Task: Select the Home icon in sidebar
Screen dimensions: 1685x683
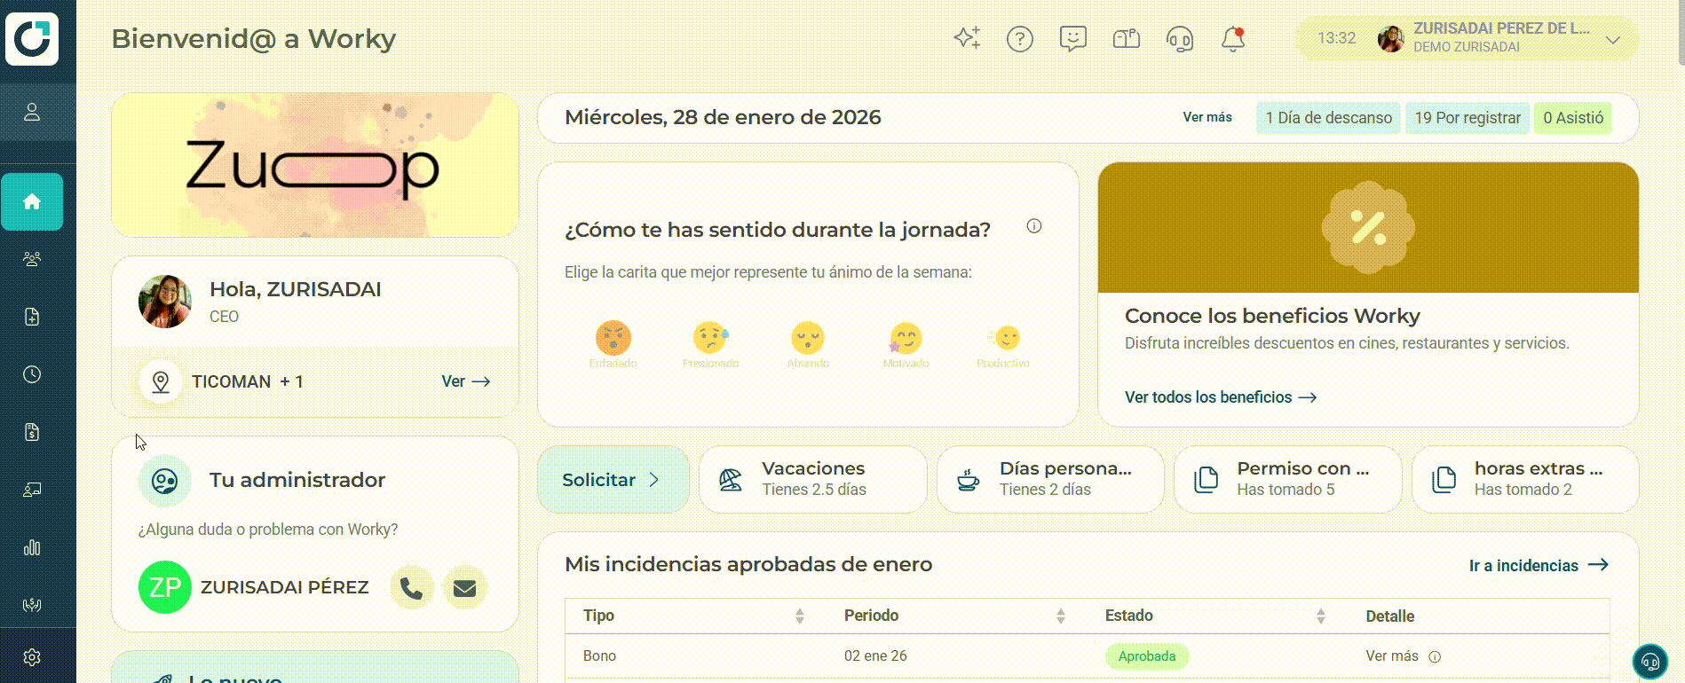Action: pos(32,201)
